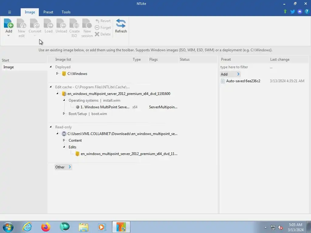This screenshot has width=311, height=233.
Task: Launch Firefox from taskbar
Action: point(46,227)
